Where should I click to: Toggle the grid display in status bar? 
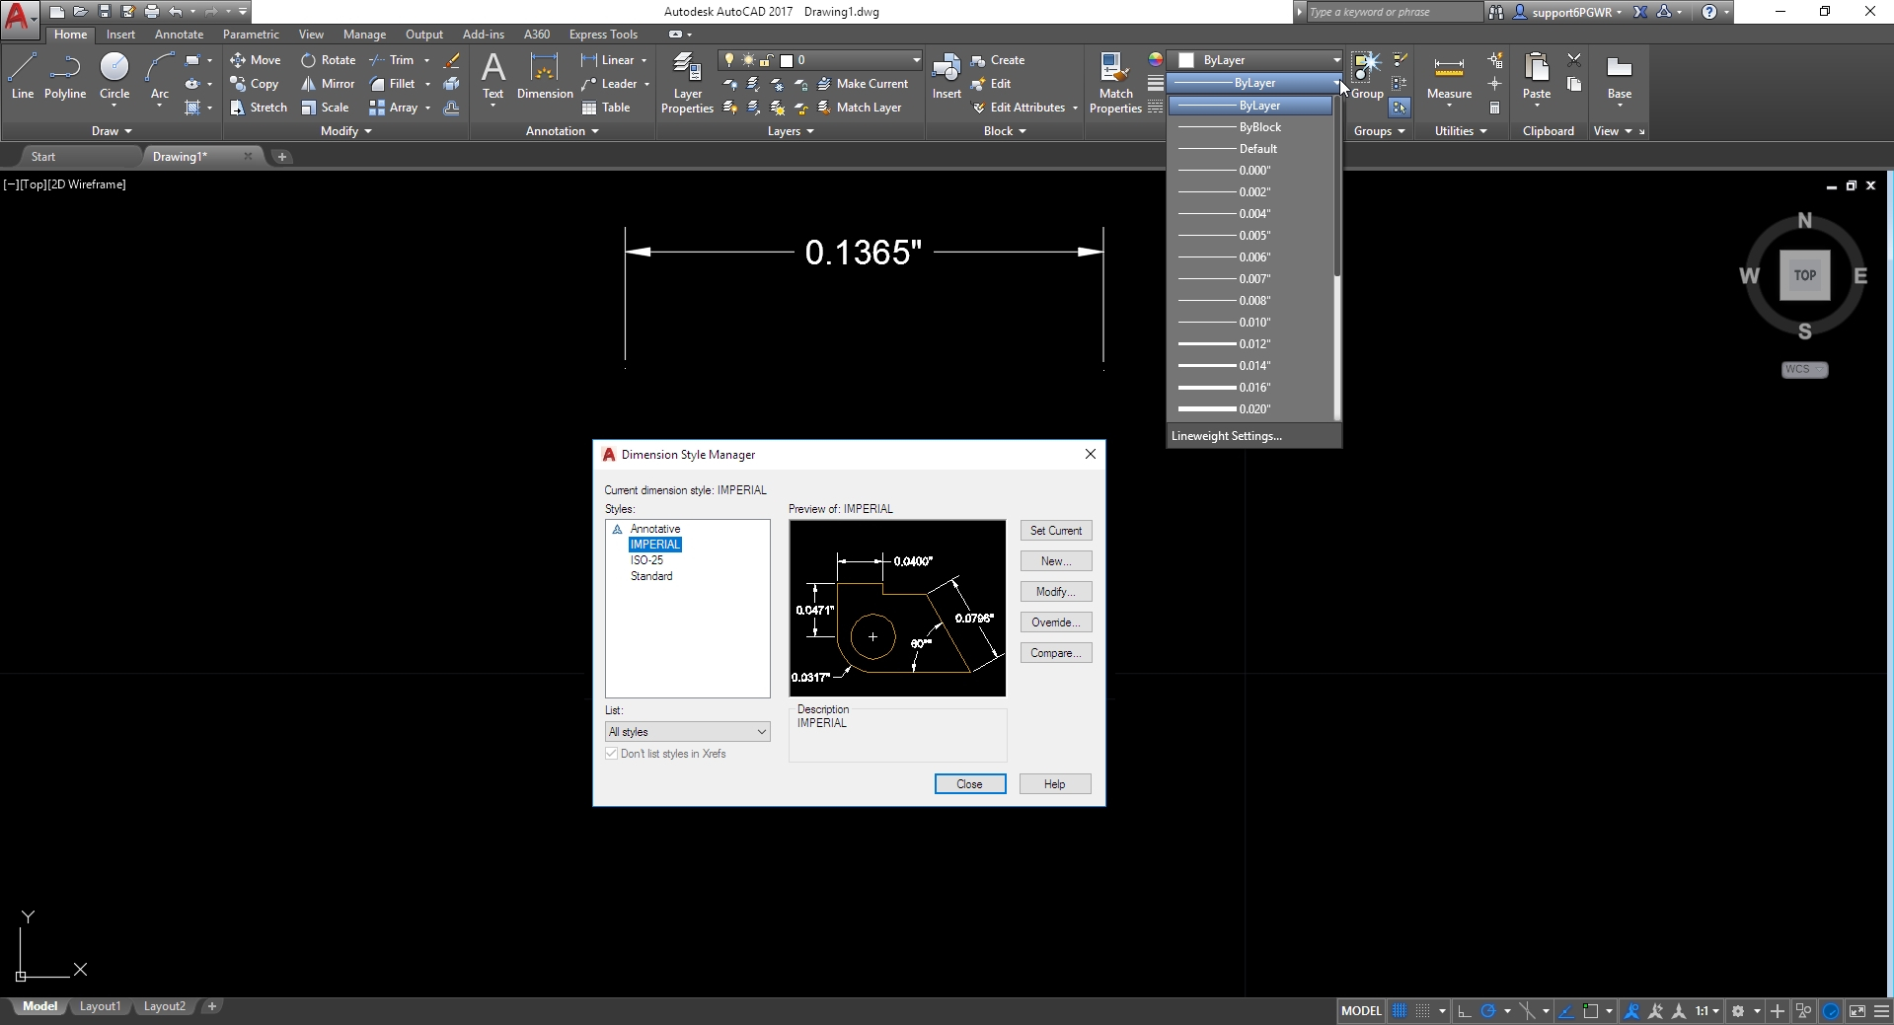(1400, 1011)
